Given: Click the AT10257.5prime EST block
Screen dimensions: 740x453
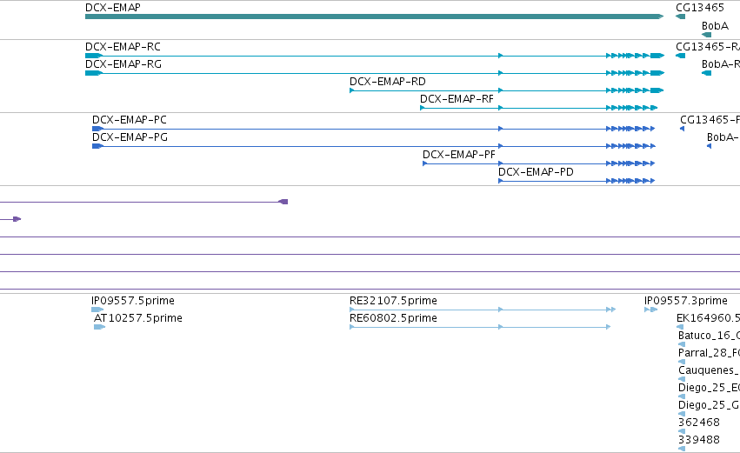Looking at the screenshot, I should point(99,327).
